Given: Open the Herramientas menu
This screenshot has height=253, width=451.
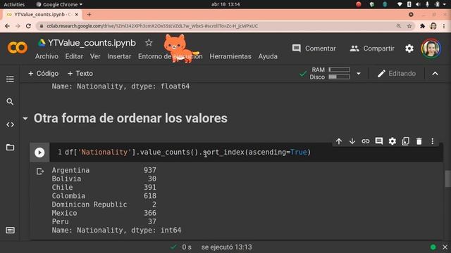Looking at the screenshot, I should 230,56.
